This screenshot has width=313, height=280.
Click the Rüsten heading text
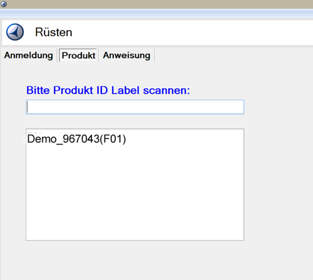[x=54, y=32]
